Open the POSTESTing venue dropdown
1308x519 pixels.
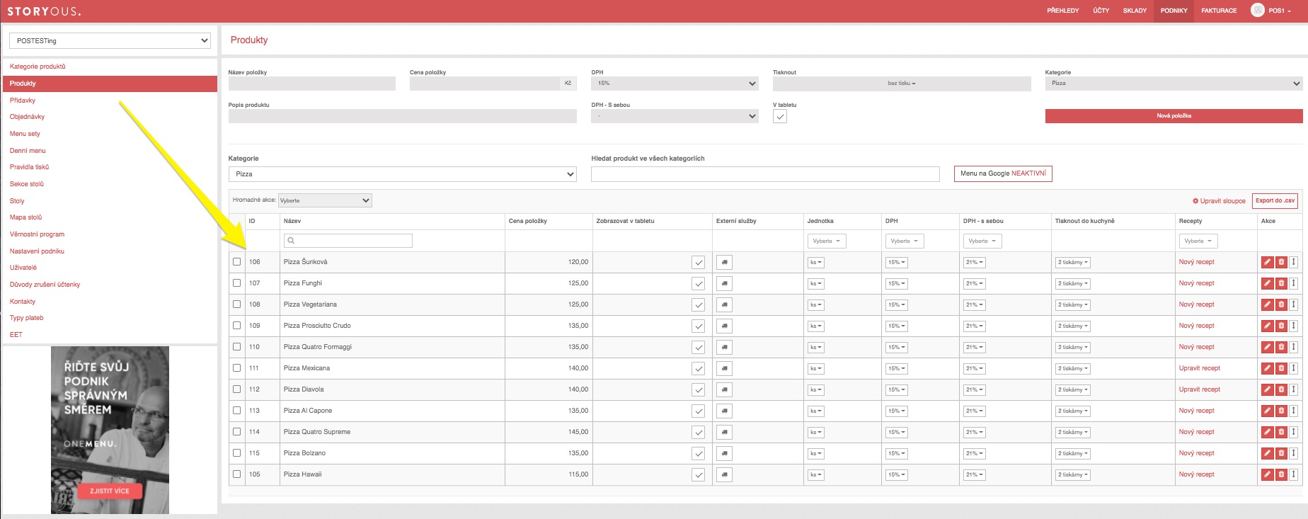[110, 40]
